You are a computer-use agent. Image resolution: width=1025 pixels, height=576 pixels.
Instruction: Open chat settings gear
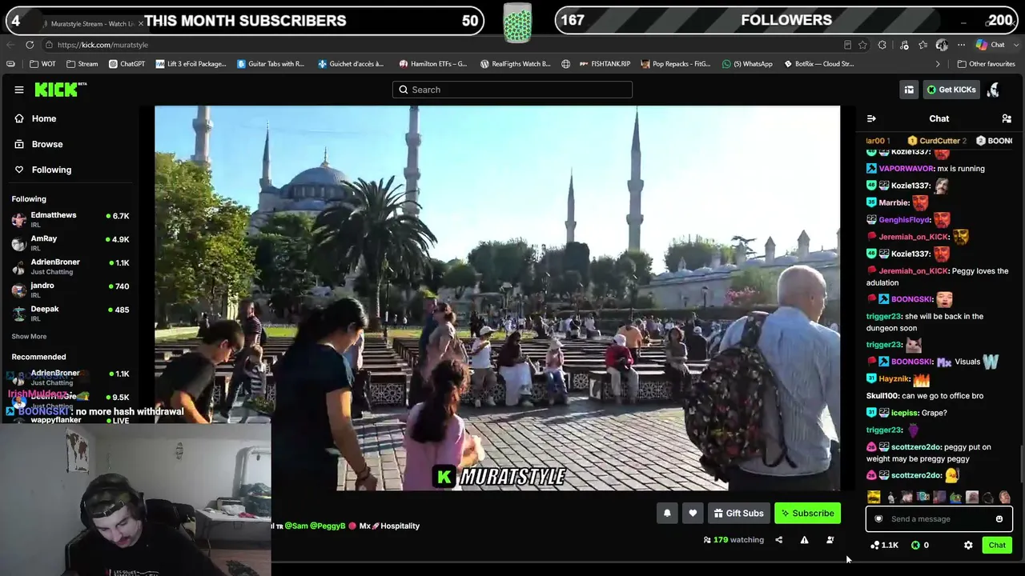pos(968,545)
